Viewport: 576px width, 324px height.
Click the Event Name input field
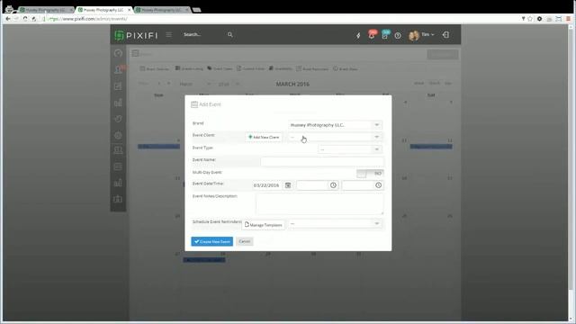[x=322, y=161]
